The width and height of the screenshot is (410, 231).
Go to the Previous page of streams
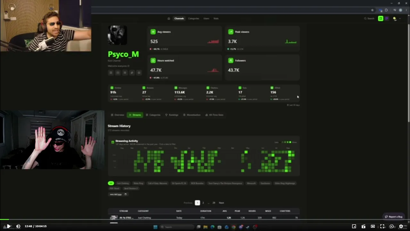tap(188, 203)
